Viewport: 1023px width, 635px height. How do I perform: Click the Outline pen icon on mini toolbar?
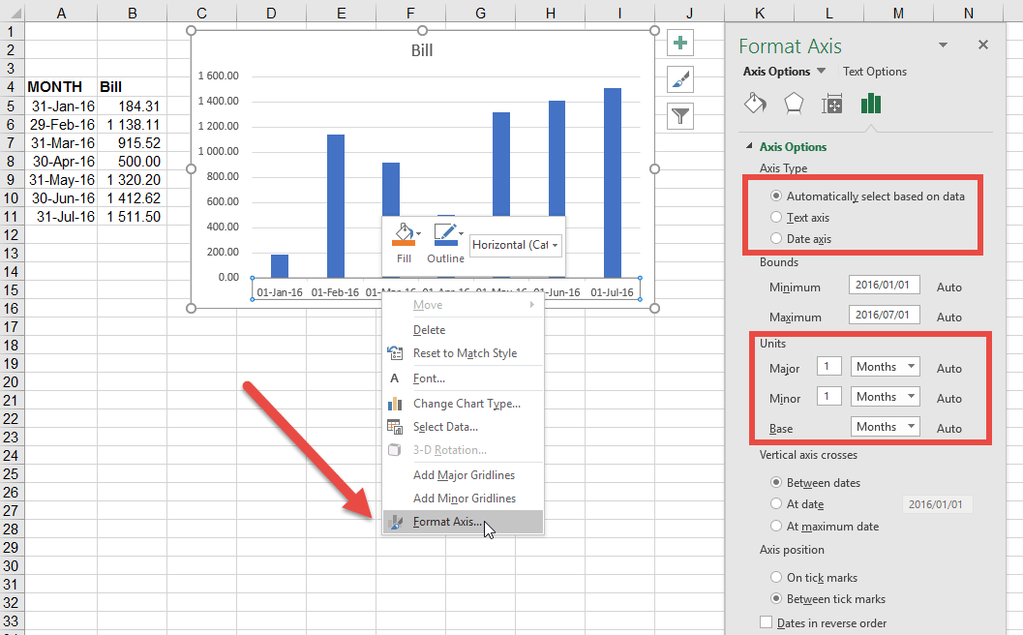tap(444, 232)
